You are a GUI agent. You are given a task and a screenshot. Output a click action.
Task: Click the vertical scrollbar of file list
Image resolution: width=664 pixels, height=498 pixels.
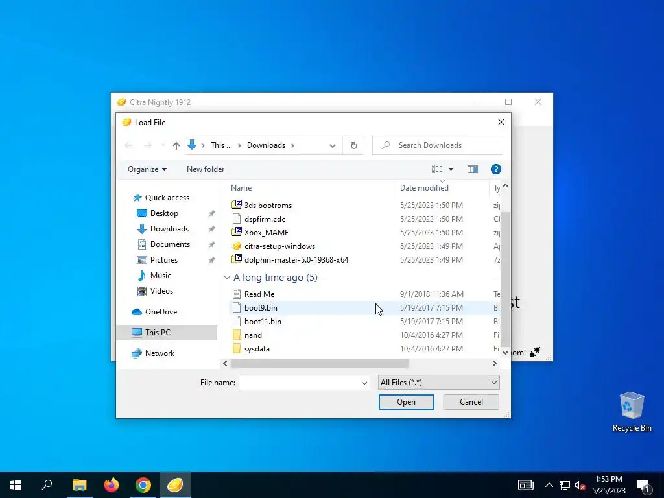pyautogui.click(x=505, y=279)
